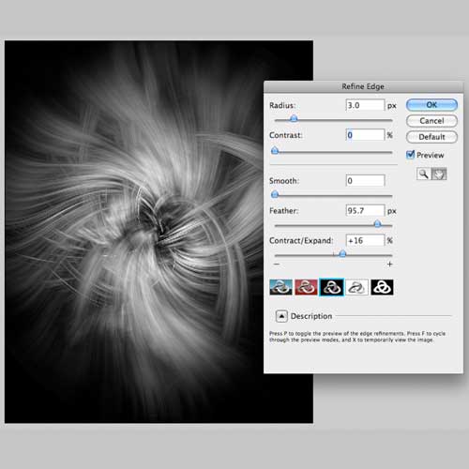Confirm with the OK button
Image resolution: width=469 pixels, height=469 pixels.
point(431,105)
